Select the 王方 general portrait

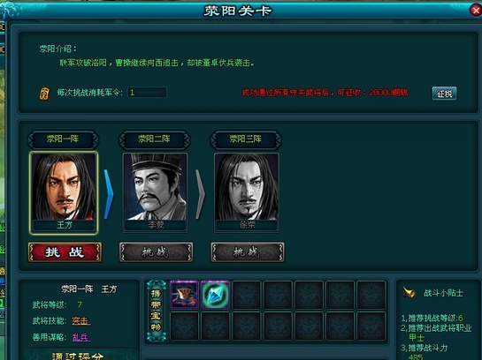click(64, 192)
